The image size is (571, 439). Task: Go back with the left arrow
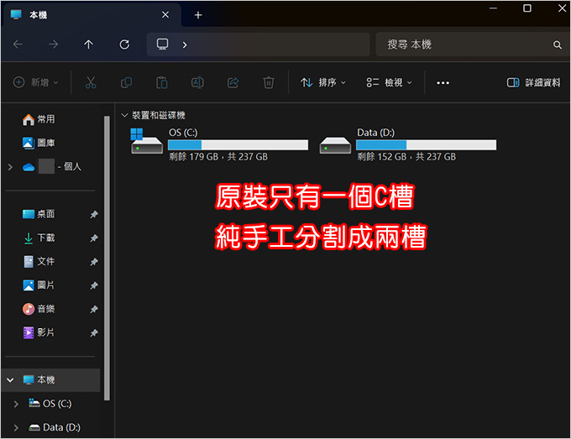[18, 44]
